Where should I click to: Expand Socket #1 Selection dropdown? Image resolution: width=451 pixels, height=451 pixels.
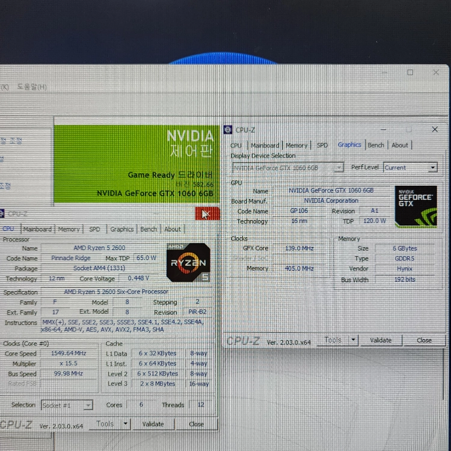(67, 405)
